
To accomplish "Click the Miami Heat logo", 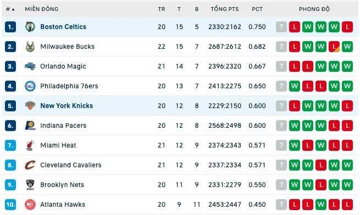I will point(30,145).
